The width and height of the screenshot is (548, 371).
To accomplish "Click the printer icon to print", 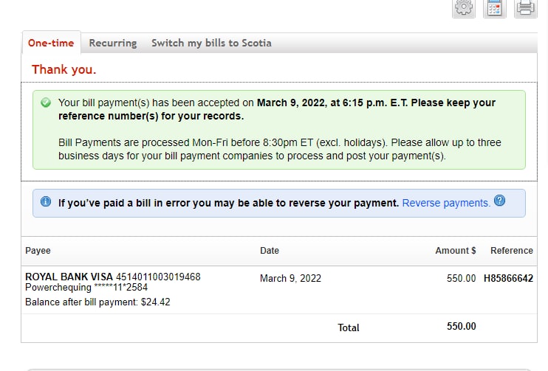I will tap(525, 7).
